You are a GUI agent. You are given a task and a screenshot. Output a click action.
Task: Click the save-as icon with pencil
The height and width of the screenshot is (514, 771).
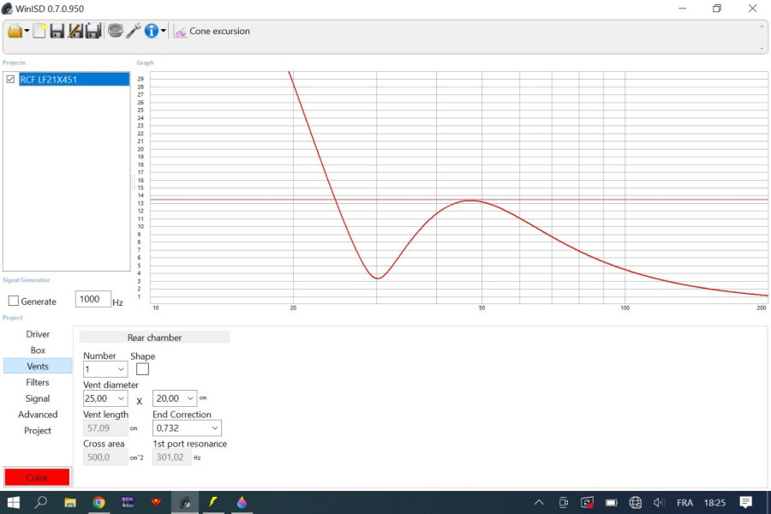pyautogui.click(x=75, y=31)
